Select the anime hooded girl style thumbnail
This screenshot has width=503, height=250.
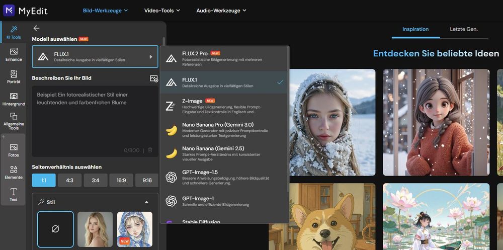coord(135,229)
